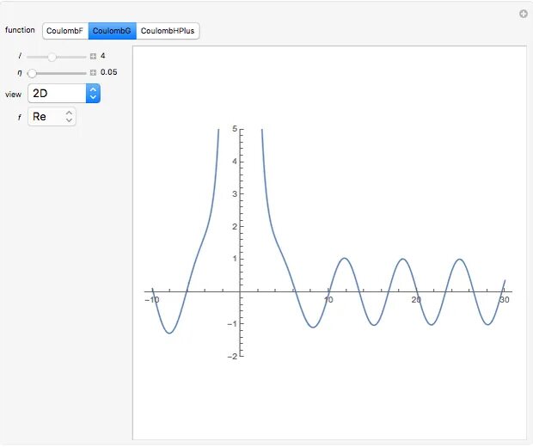This screenshot has height=447, width=533.
Task: Open the f Re popup menu
Action: point(52,117)
